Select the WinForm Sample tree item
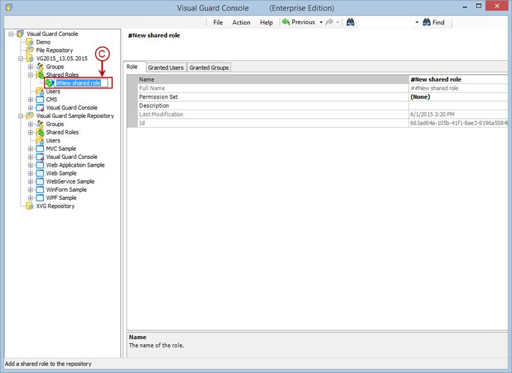 (x=67, y=190)
